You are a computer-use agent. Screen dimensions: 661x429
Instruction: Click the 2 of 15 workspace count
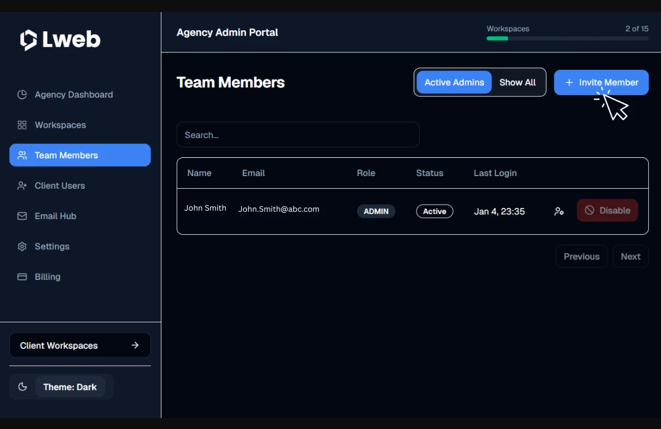click(637, 29)
